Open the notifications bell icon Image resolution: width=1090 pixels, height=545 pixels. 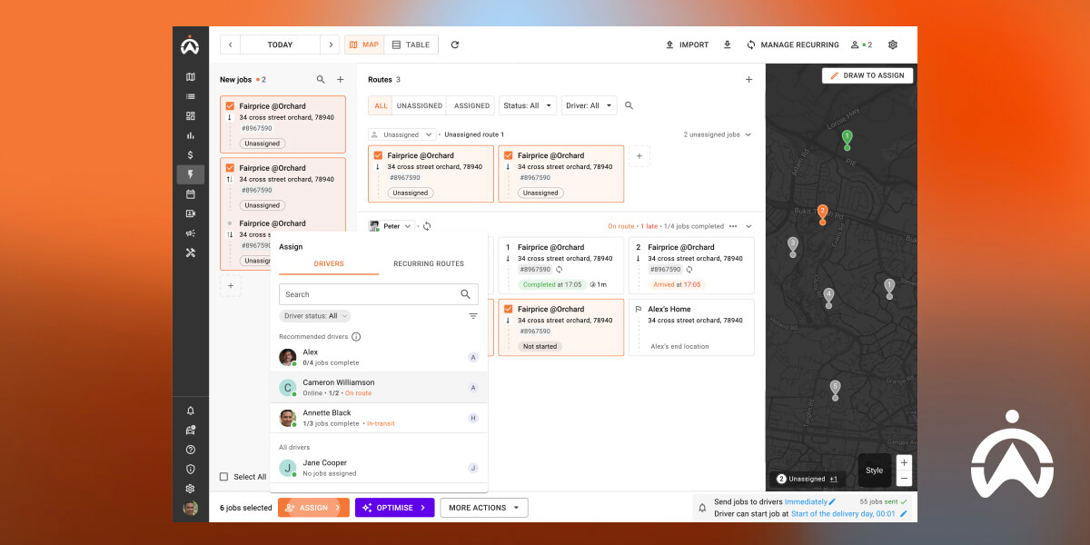(x=191, y=411)
